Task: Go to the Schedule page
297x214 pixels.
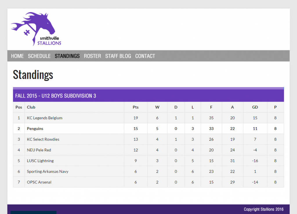Action: point(39,56)
